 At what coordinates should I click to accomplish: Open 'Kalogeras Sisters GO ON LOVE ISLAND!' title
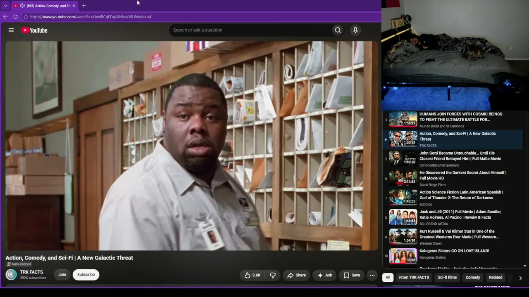(x=454, y=251)
